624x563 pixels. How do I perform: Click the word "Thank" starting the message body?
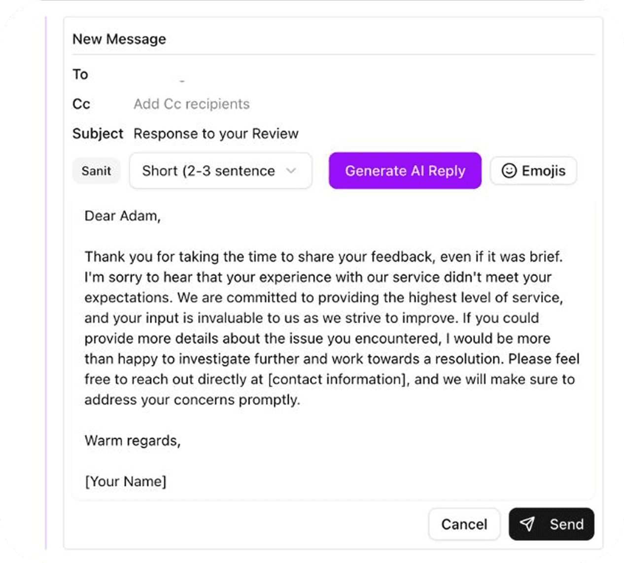pyautogui.click(x=104, y=257)
